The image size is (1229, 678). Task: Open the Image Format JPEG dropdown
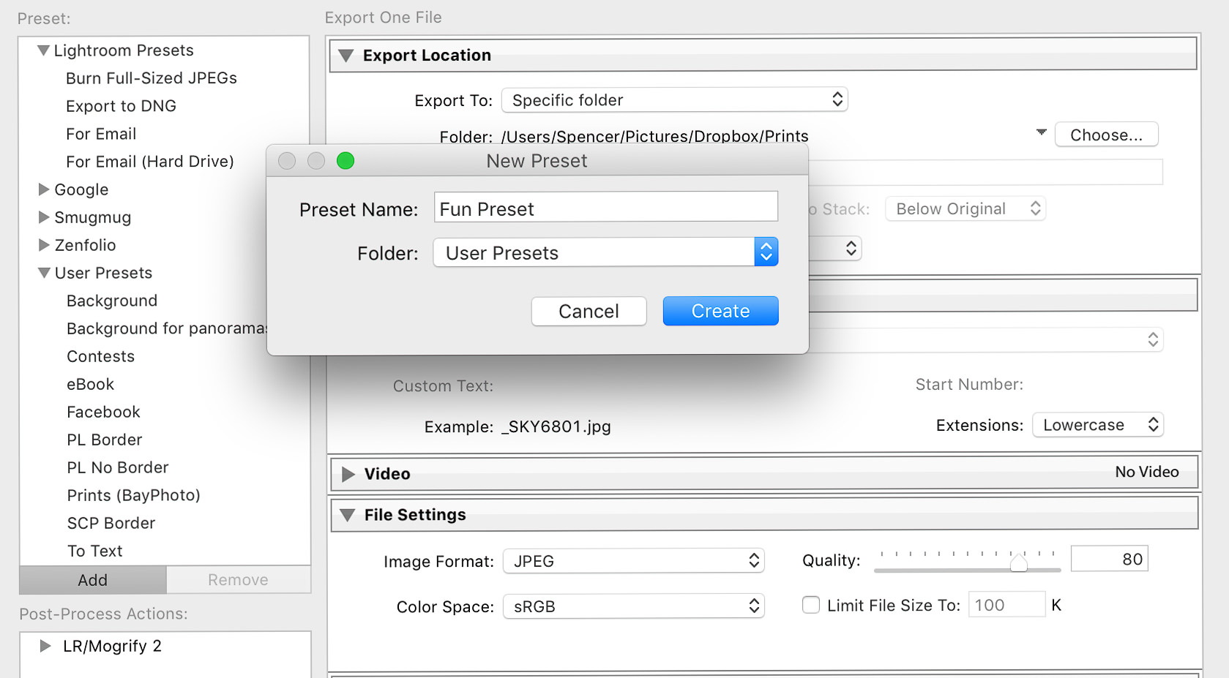click(x=633, y=561)
